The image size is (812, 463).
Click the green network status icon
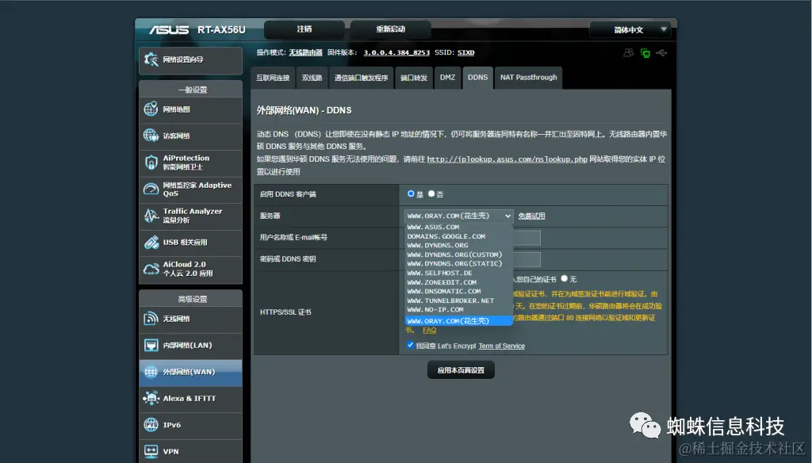pos(645,53)
